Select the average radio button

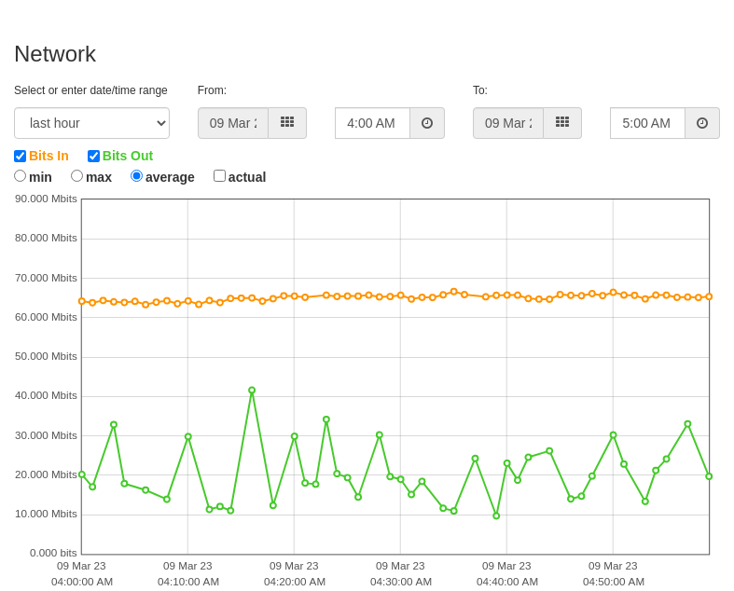click(x=136, y=176)
